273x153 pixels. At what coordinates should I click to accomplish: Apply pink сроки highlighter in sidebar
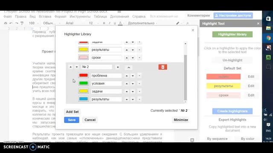pyautogui.click(x=224, y=95)
